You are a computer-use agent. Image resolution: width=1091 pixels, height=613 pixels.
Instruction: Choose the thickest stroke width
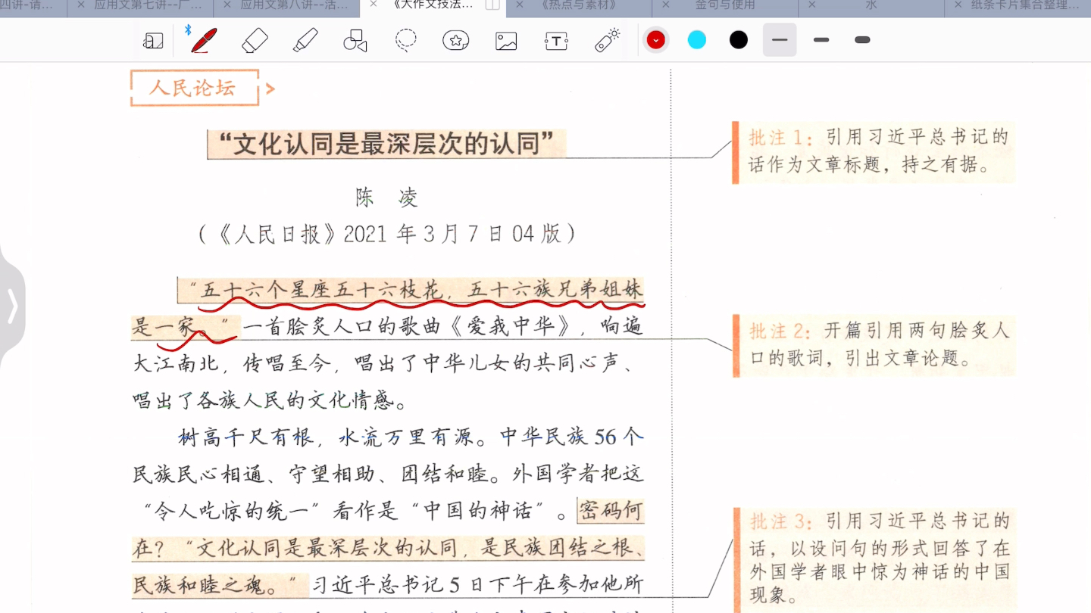coord(862,40)
